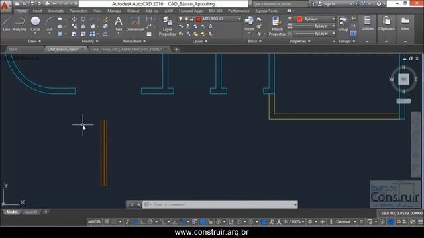Open the Decimal units dropdown
Viewport: 424px width, 238px height.
click(346, 222)
